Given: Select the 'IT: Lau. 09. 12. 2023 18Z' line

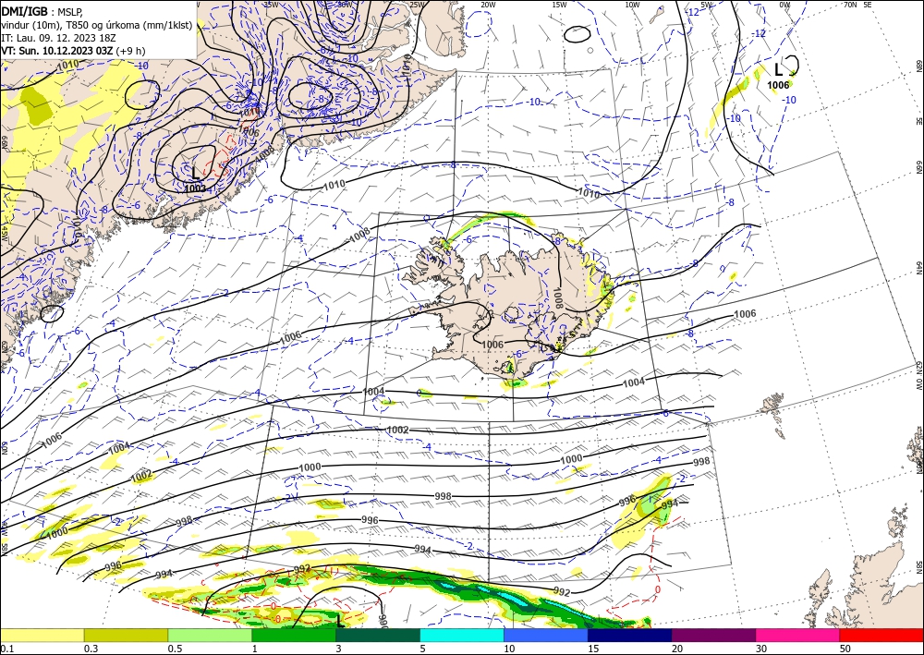Looking at the screenshot, I should tap(58, 38).
